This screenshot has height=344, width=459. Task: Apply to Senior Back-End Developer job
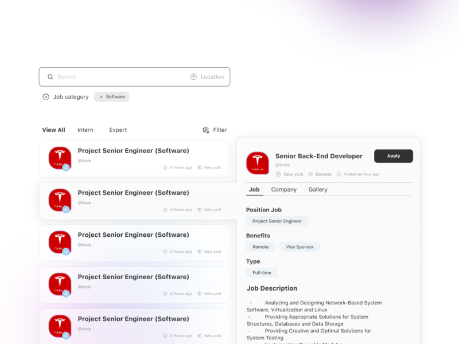click(x=394, y=156)
